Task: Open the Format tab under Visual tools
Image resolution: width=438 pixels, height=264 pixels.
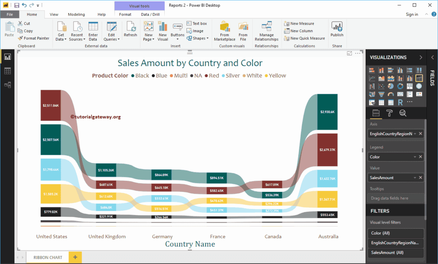Action: [x=125, y=14]
